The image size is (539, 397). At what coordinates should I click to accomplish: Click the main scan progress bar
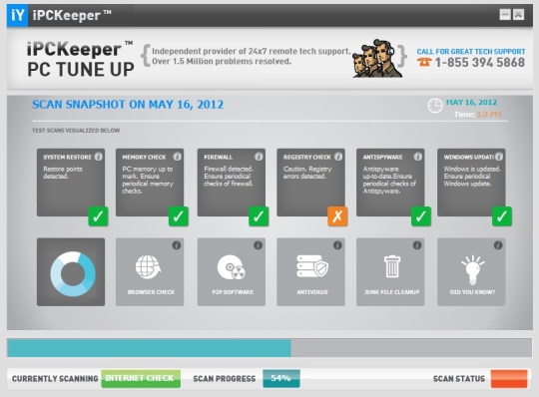tap(269, 348)
